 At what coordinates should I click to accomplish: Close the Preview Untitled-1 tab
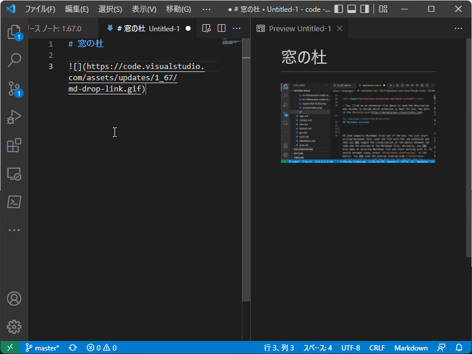pyautogui.click(x=340, y=28)
